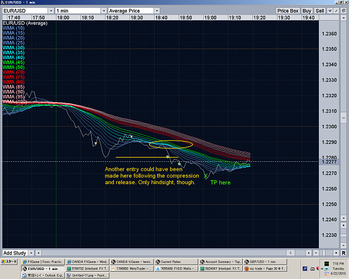This screenshot has height=279, width=349.
Task: Click the vertical zoom plus button
Action: coord(343,225)
